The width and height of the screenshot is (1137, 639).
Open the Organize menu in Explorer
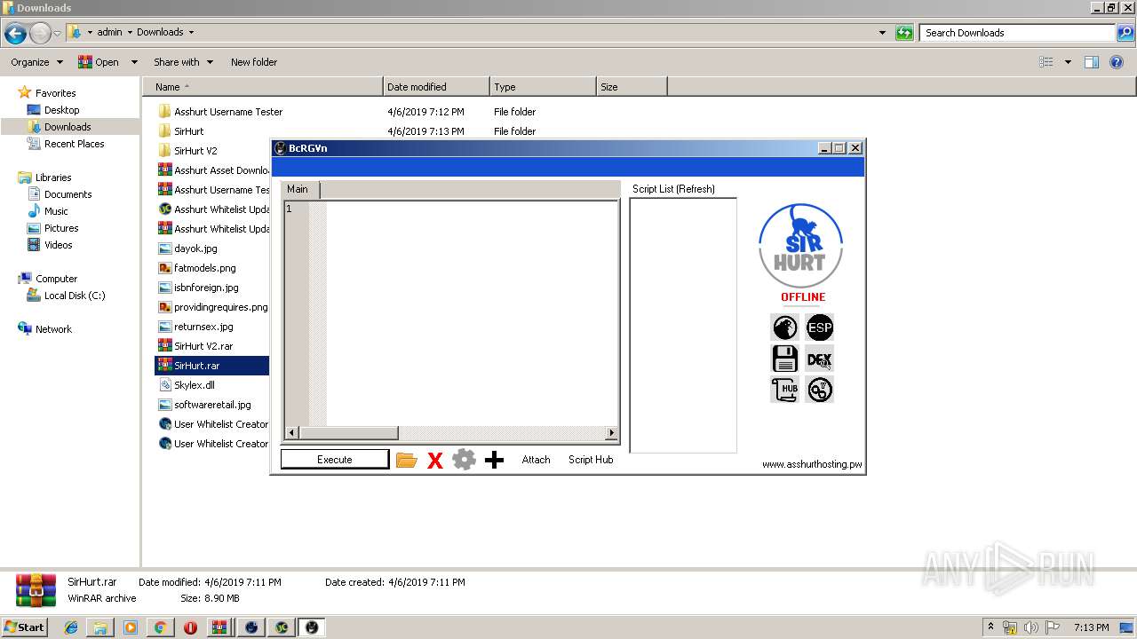[36, 62]
